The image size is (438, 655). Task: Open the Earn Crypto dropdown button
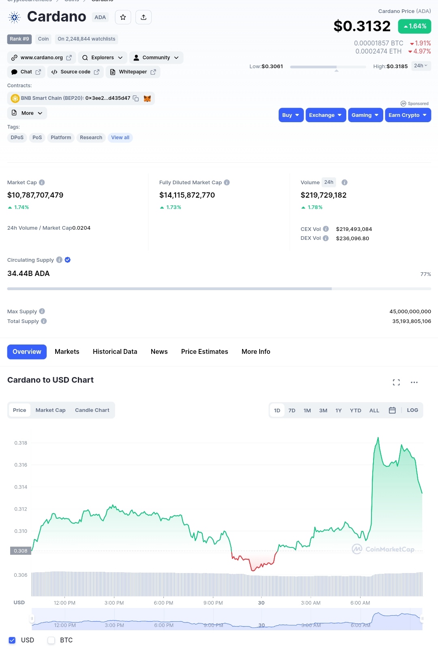pos(408,115)
